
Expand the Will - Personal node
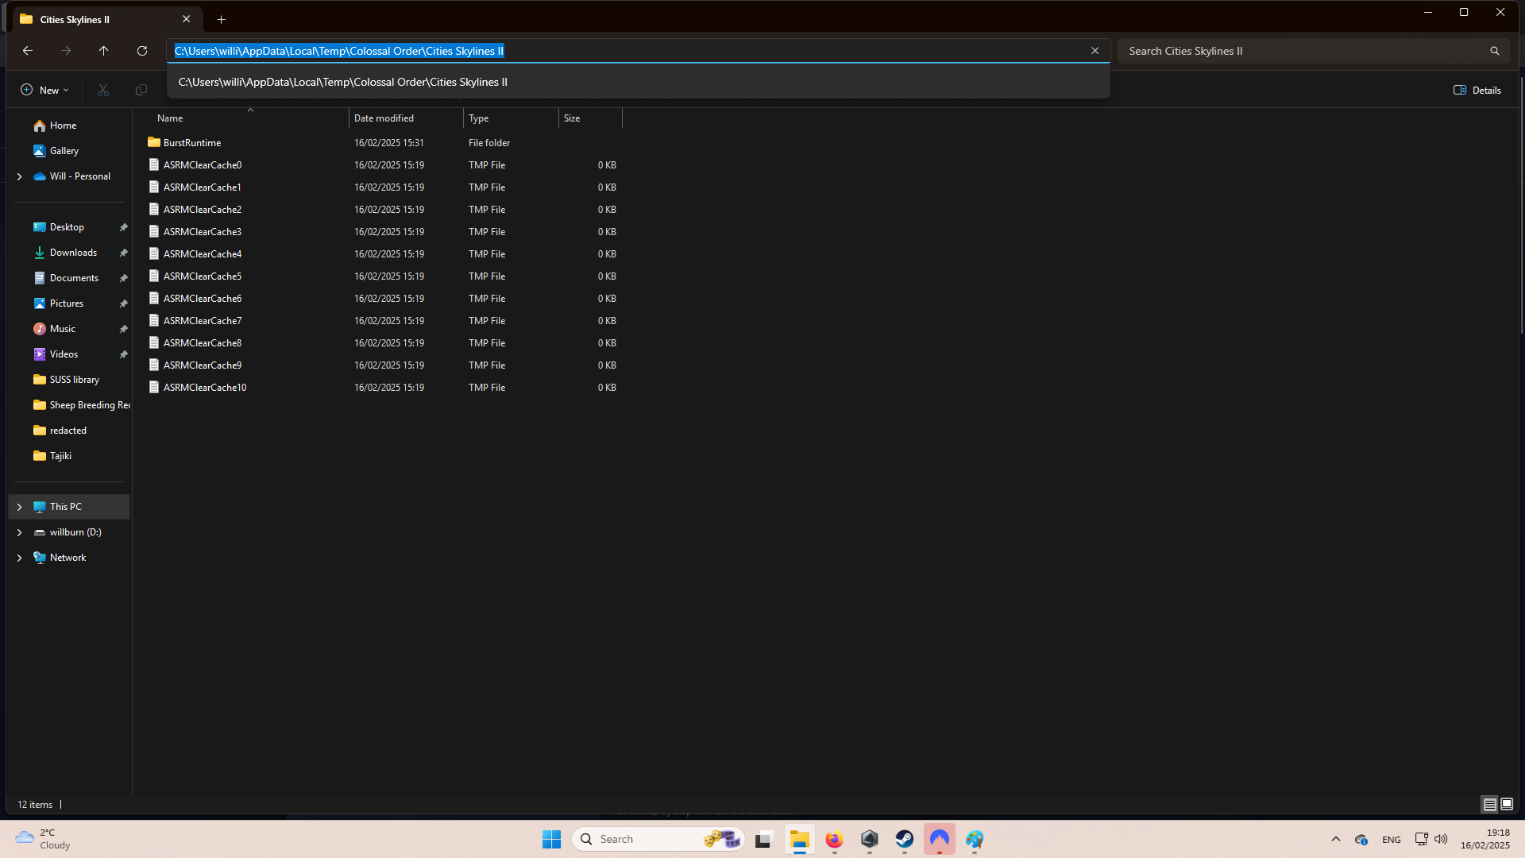[x=20, y=176]
